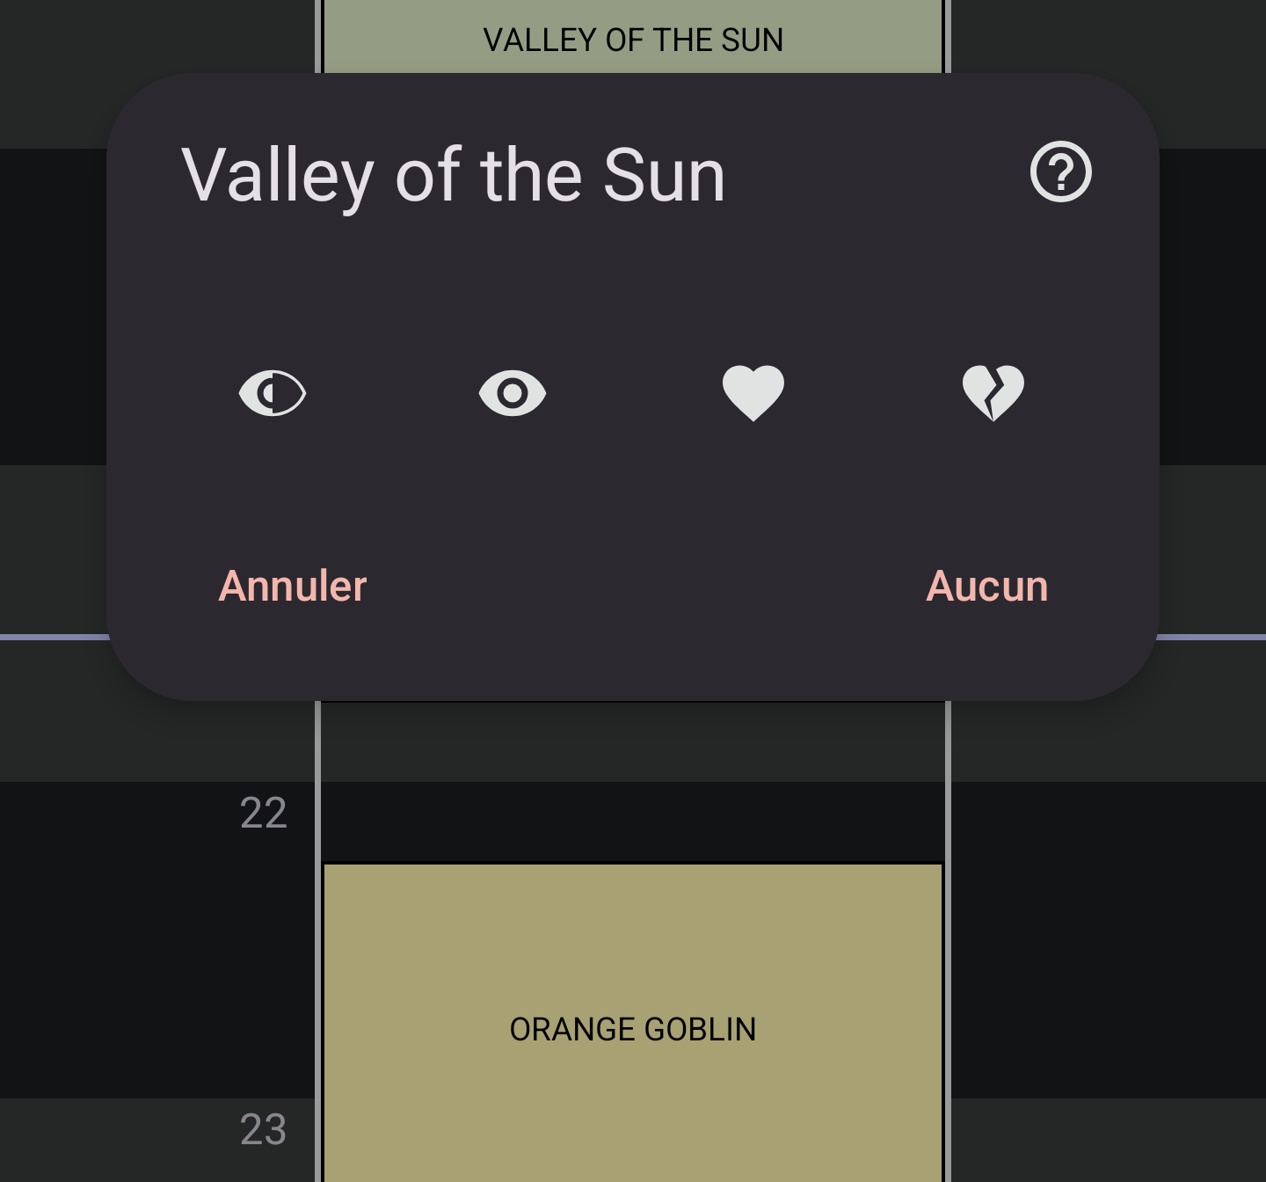Mark band to watch with full eye icon
The width and height of the screenshot is (1266, 1182).
[x=513, y=392]
